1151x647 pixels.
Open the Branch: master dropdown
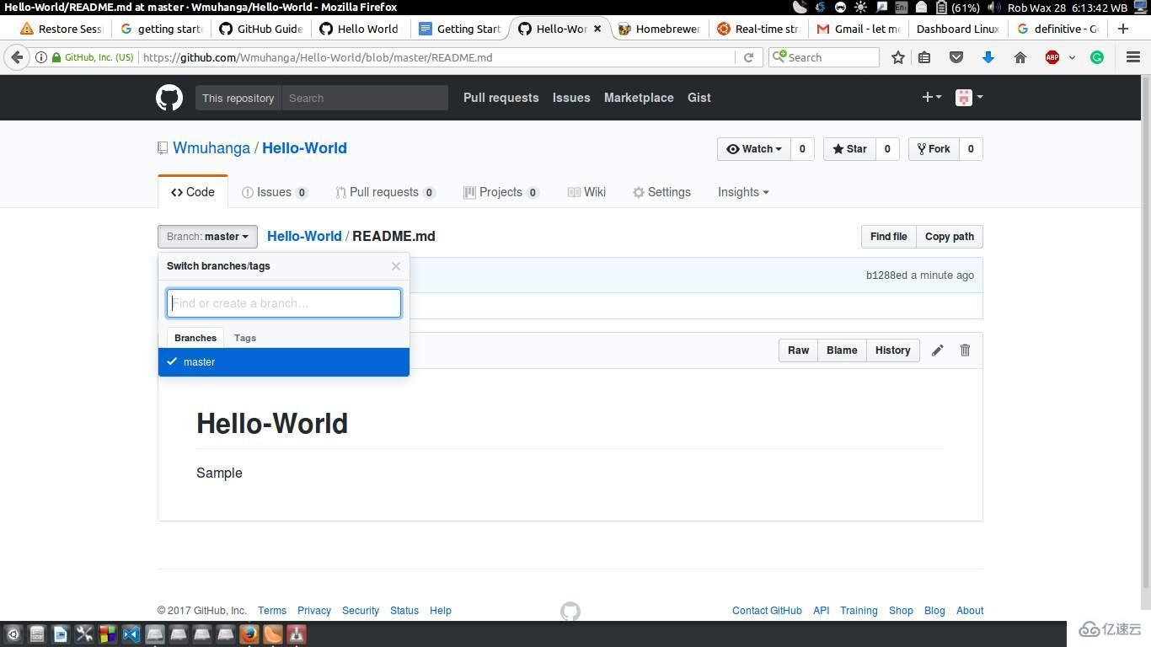[x=207, y=237]
